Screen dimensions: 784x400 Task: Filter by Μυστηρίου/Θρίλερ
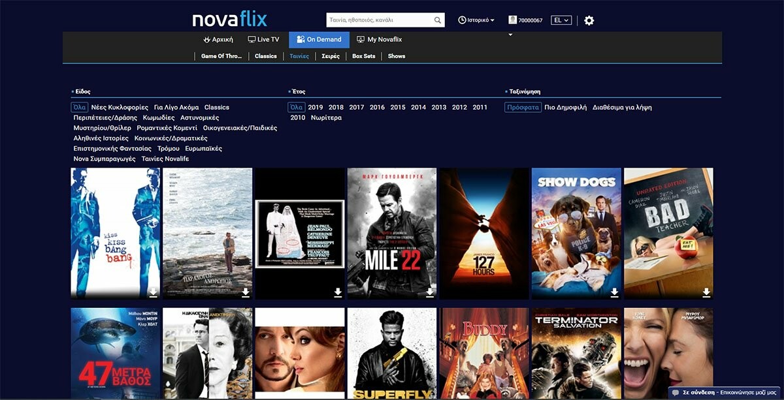[x=103, y=128]
